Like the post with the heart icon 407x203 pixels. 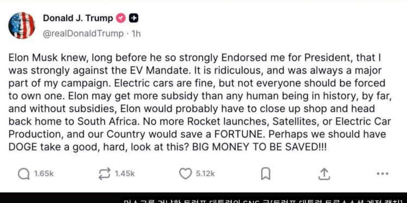tap(186, 174)
